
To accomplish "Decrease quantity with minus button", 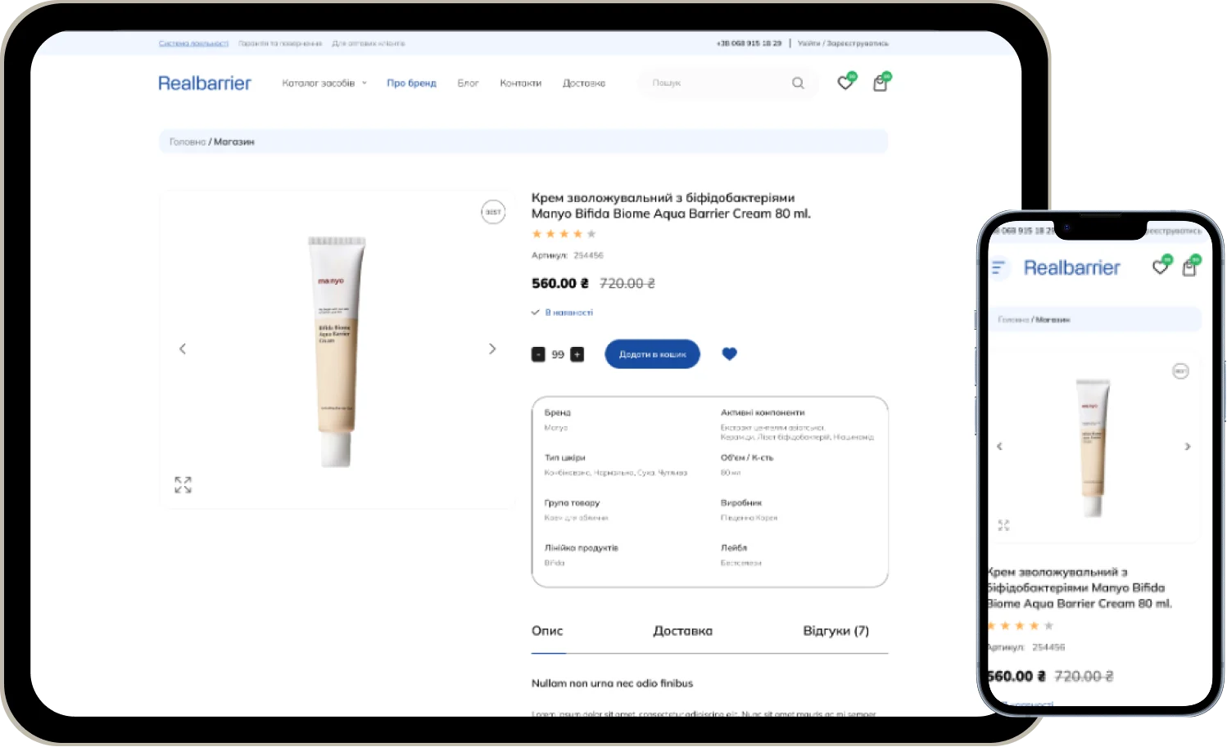I will click(x=538, y=354).
